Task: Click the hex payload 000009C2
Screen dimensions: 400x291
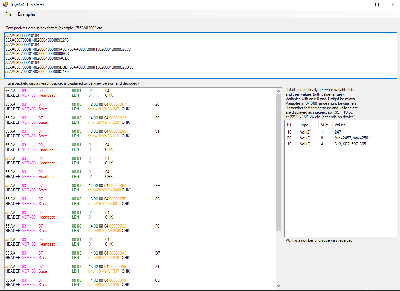Action: pyautogui.click(x=118, y=226)
